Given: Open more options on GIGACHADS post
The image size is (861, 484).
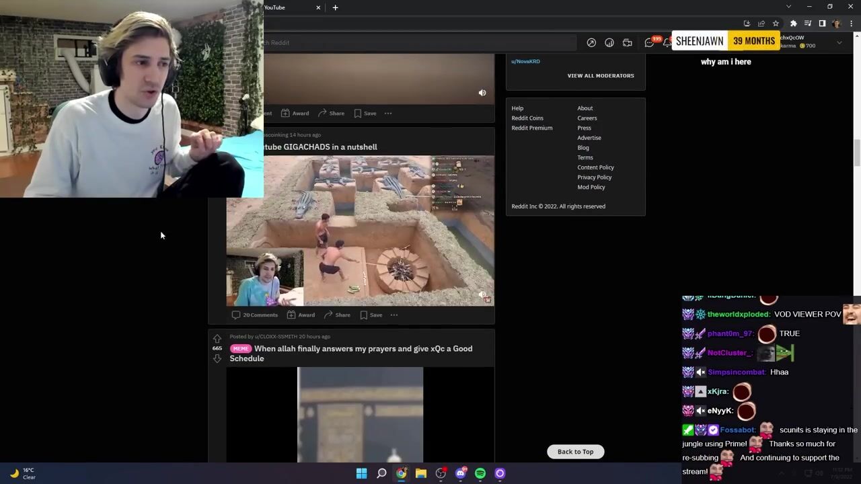Looking at the screenshot, I should [x=394, y=315].
